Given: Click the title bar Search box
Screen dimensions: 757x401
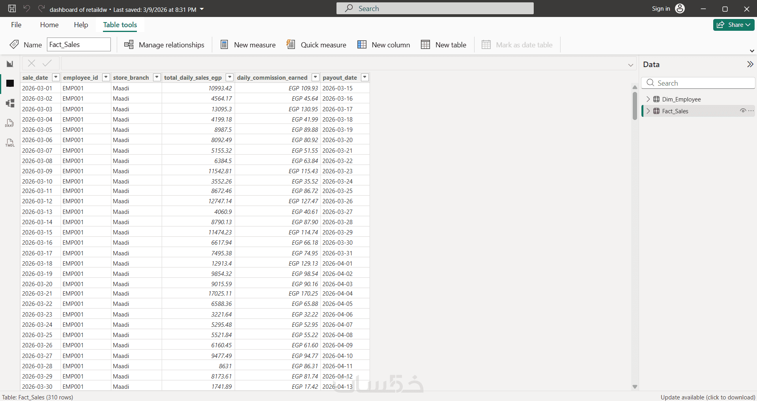Looking at the screenshot, I should click(435, 8).
